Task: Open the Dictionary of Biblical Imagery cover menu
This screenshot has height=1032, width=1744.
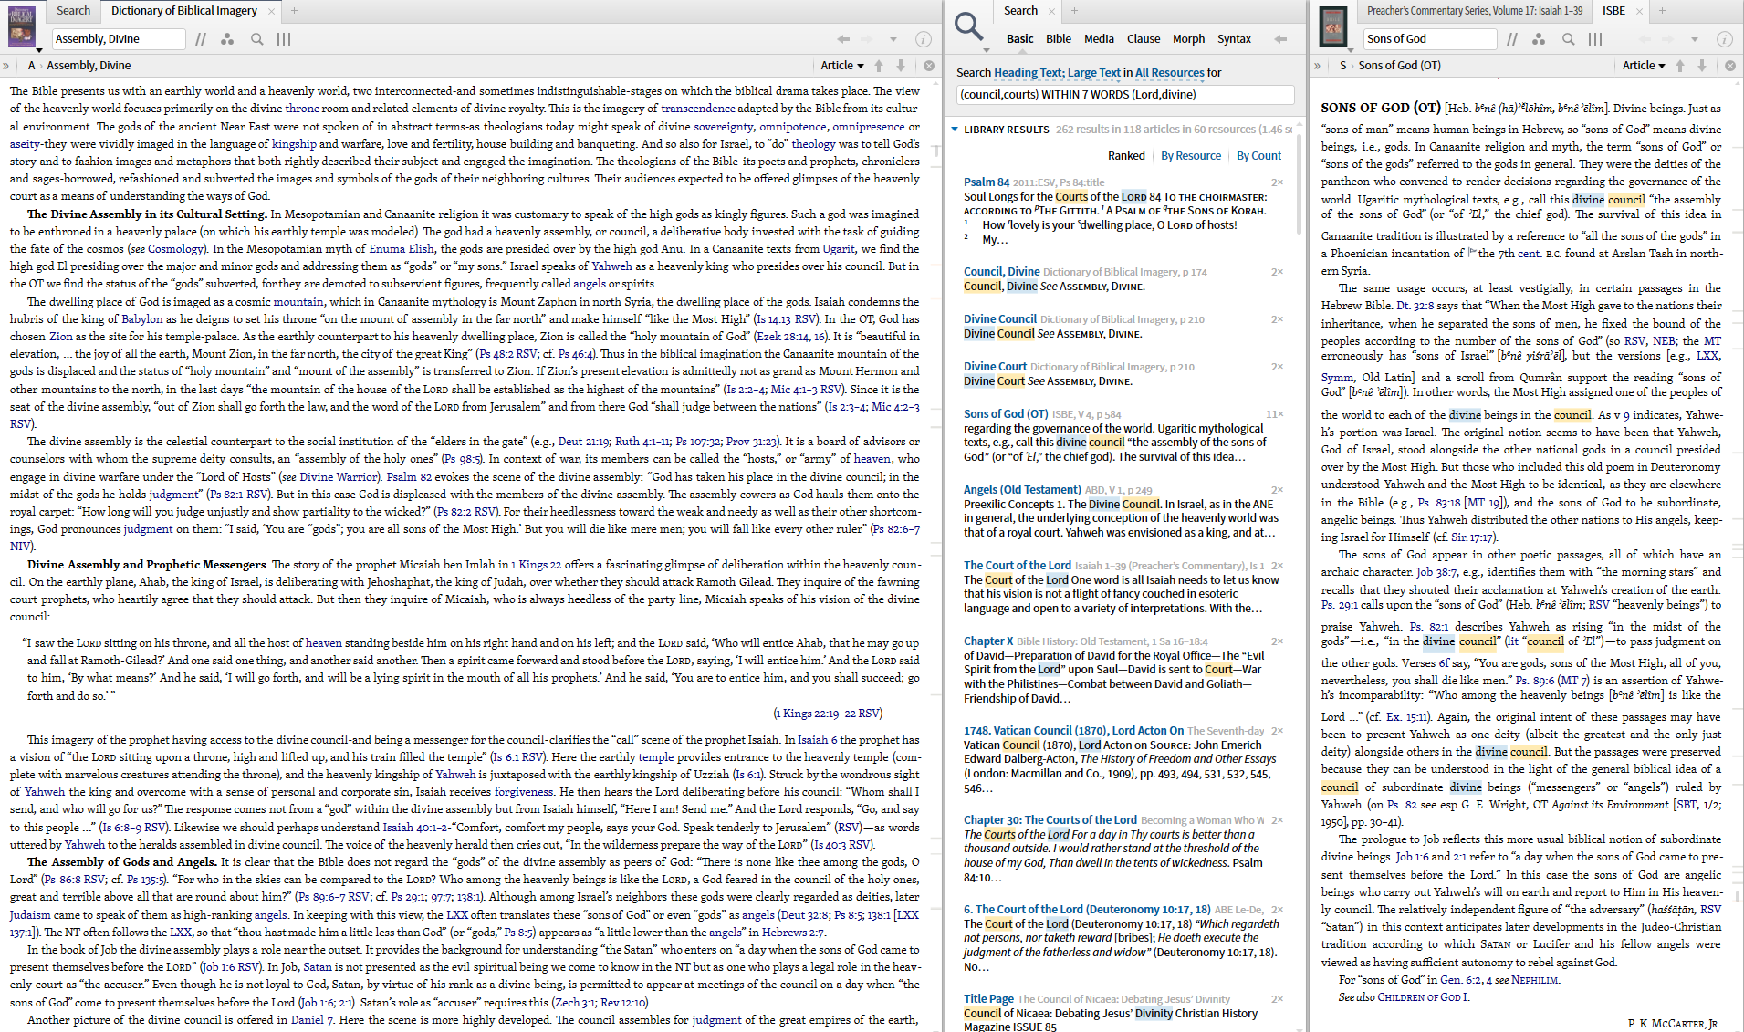Action: (x=22, y=27)
